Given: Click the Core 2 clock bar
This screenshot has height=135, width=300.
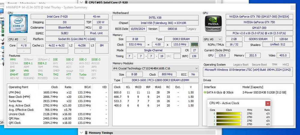Looking at the screenshot, I should 229,121.
